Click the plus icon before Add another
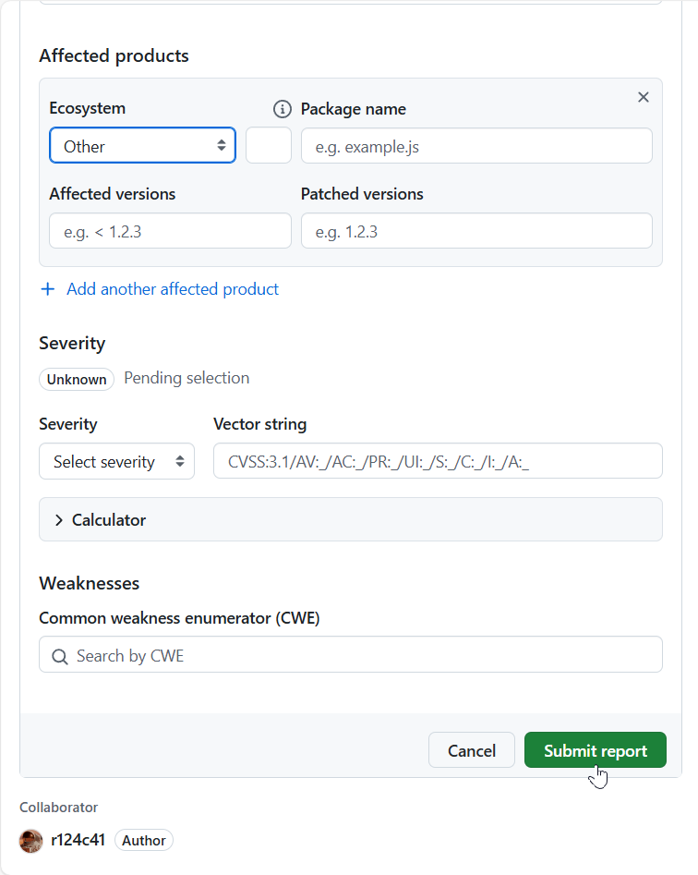The image size is (698, 875). [48, 289]
